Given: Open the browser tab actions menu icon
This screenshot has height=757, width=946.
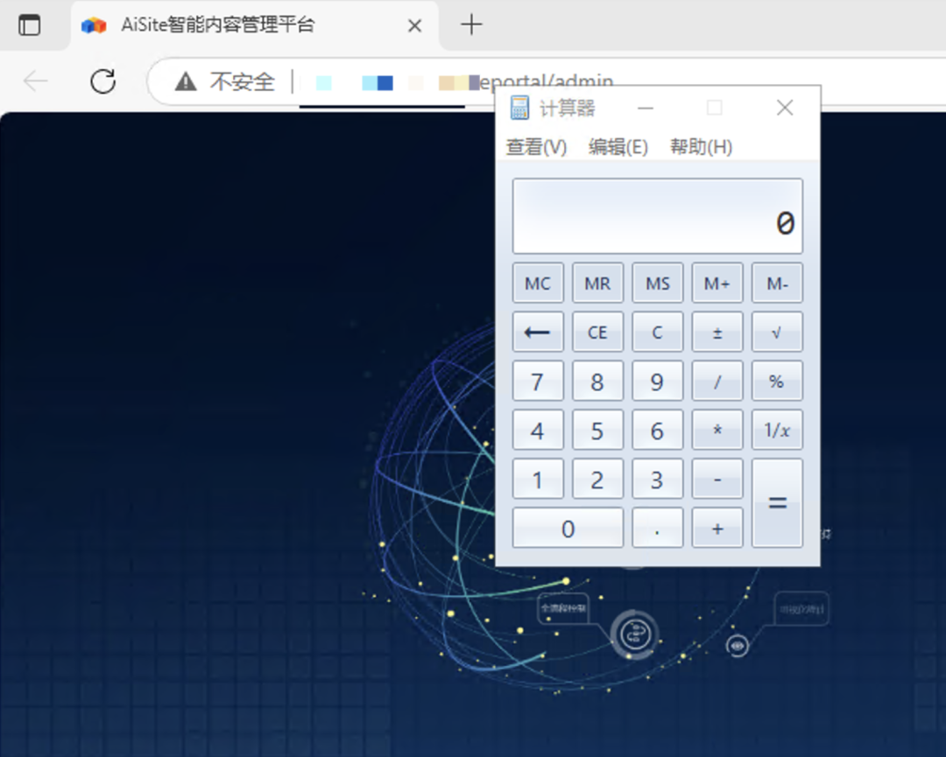Looking at the screenshot, I should point(29,25).
